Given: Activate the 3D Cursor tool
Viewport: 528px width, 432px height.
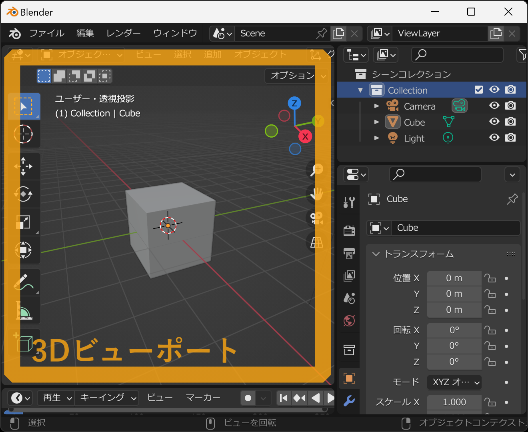Looking at the screenshot, I should pyautogui.click(x=24, y=134).
